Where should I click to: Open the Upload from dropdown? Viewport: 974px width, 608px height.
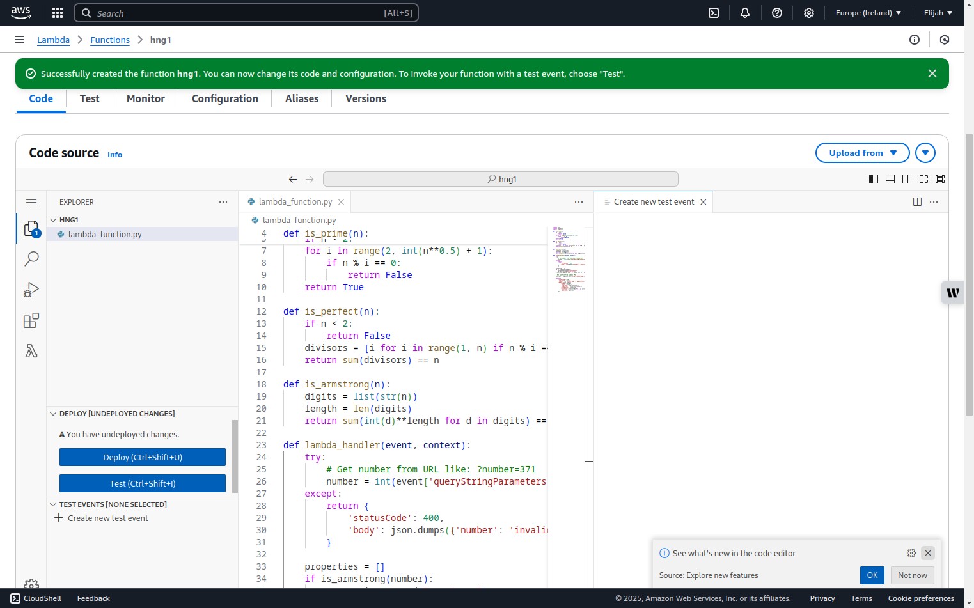[862, 153]
